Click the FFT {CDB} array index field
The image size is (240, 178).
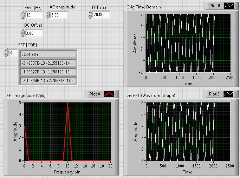tap(13, 53)
